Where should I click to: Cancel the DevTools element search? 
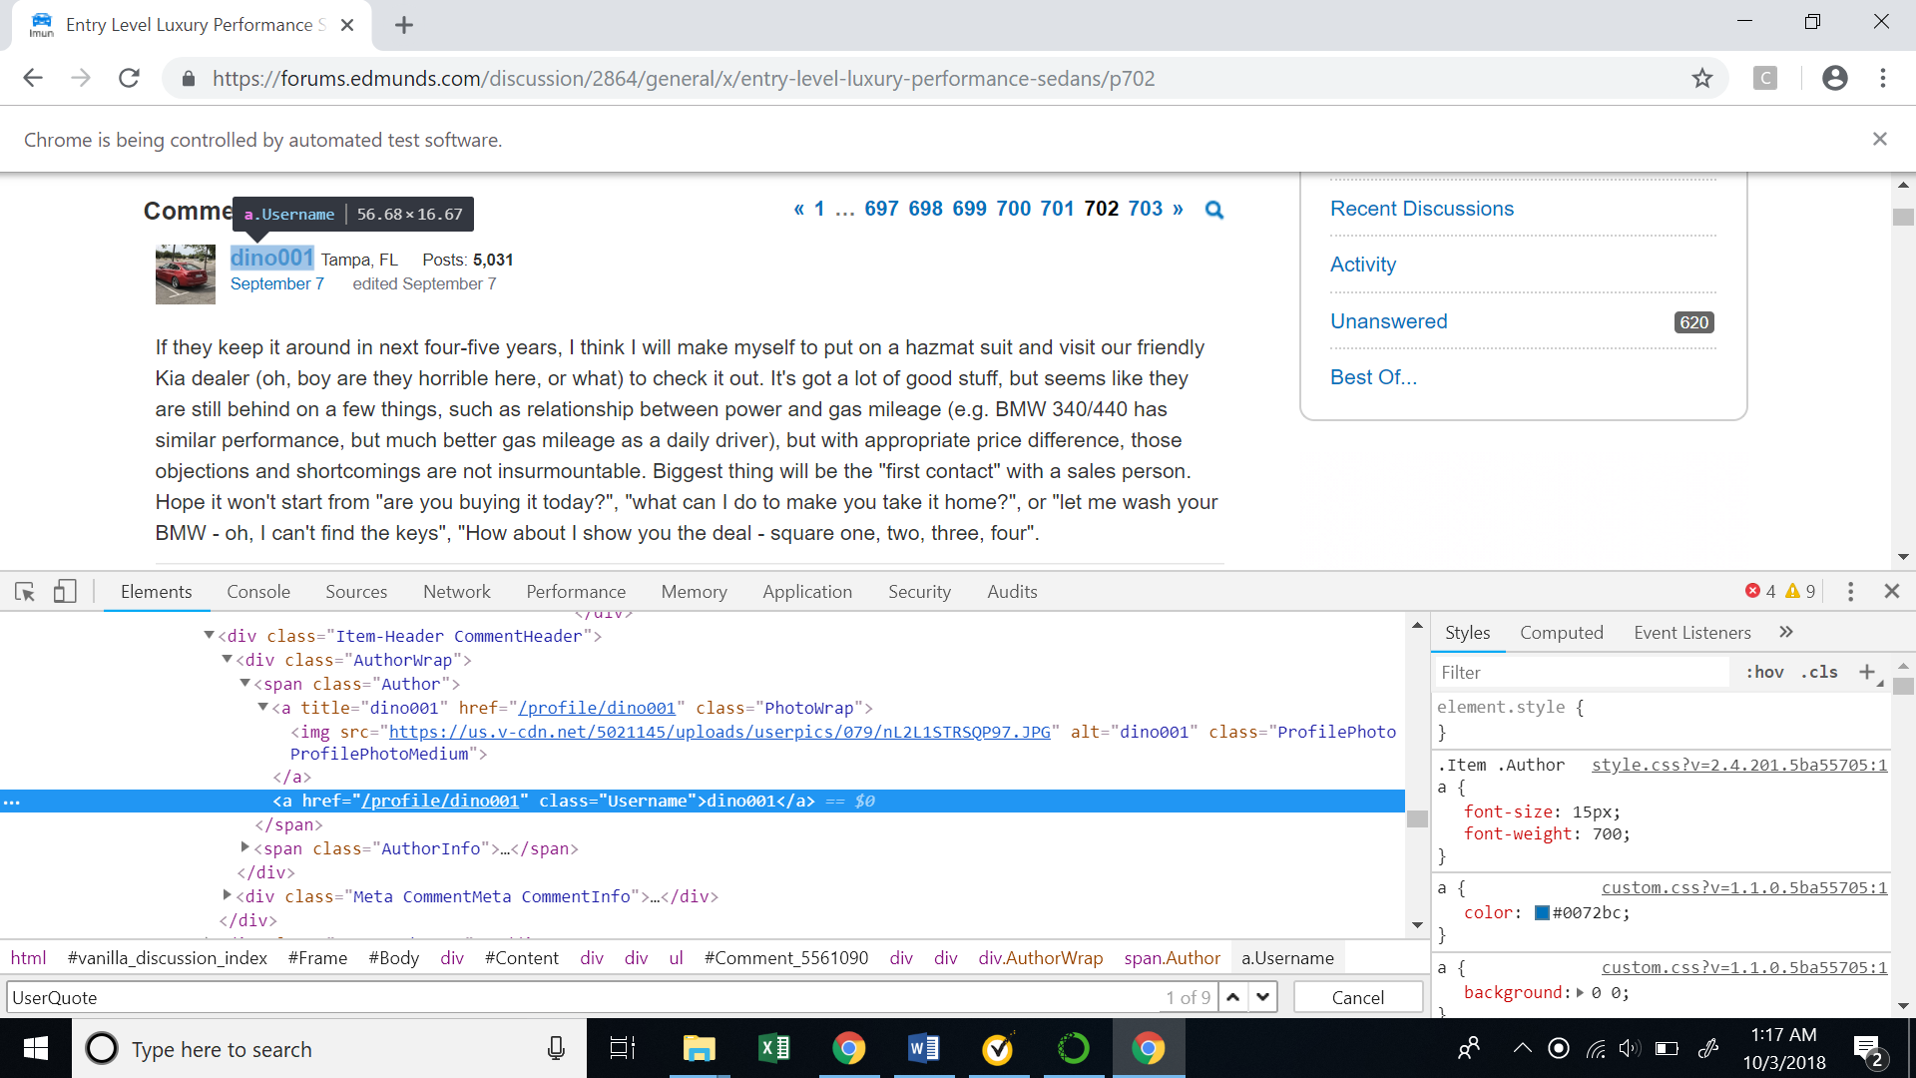[1358, 997]
